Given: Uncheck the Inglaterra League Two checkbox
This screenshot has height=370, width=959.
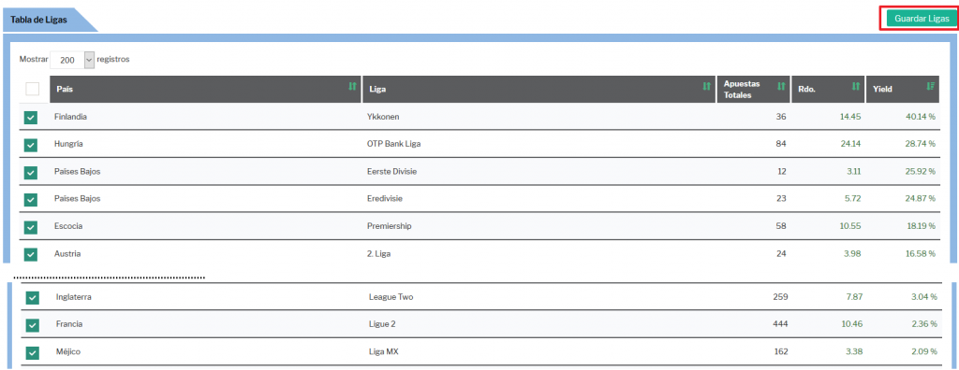Looking at the screenshot, I should (x=33, y=298).
